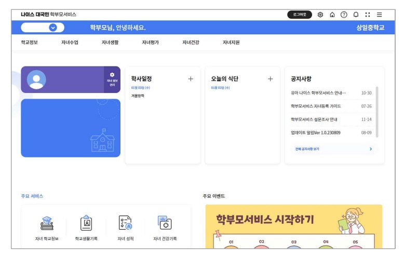Open the 학교정보 menu

(x=30, y=43)
